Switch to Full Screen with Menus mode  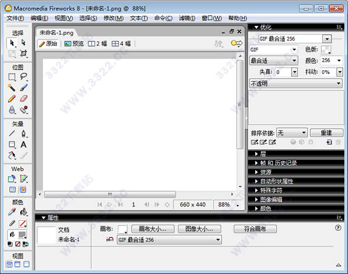(x=17, y=264)
